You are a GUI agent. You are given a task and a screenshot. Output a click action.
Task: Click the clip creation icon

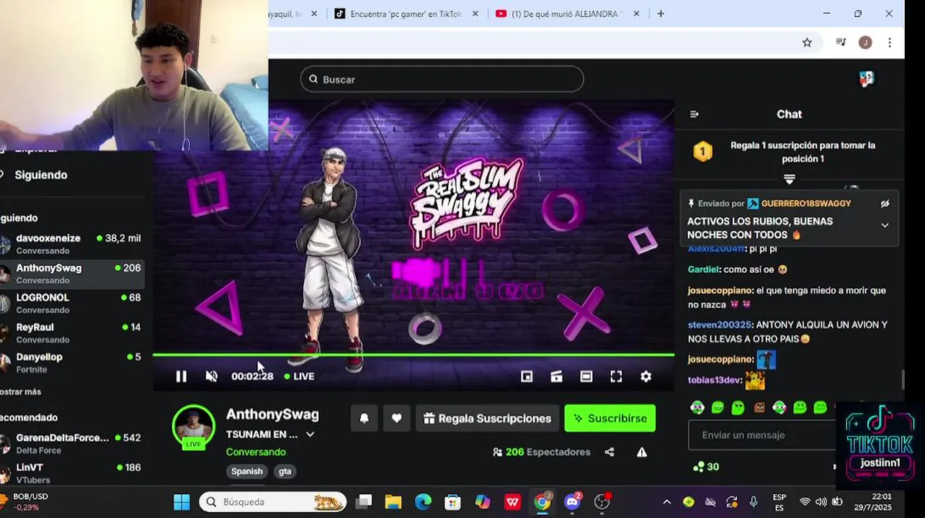point(556,376)
